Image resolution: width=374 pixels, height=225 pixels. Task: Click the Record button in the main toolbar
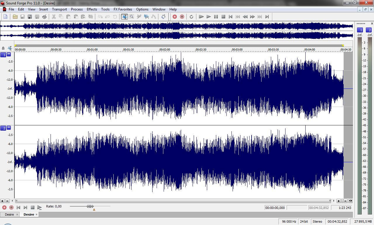pyautogui.click(x=175, y=17)
